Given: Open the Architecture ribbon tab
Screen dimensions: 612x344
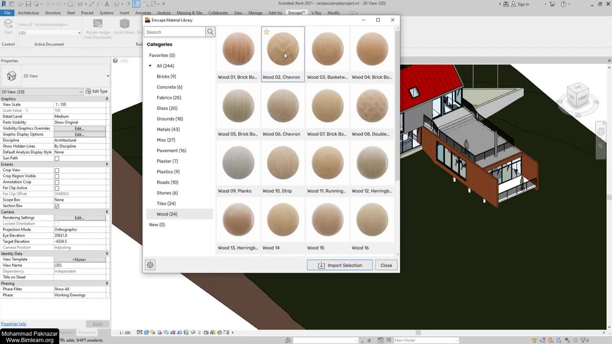Looking at the screenshot, I should [28, 13].
